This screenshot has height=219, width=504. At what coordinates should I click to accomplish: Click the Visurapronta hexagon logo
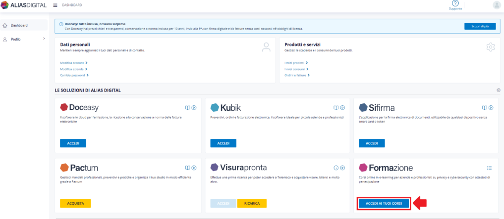coord(215,168)
